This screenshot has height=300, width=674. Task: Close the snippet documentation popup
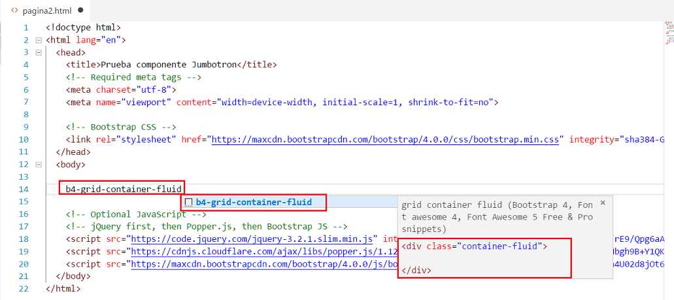603,203
